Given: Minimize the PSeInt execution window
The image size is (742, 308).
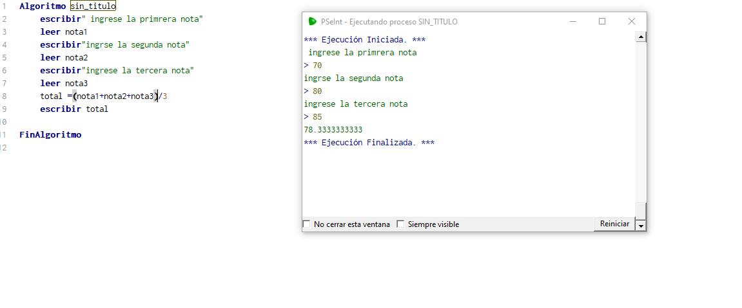Looking at the screenshot, I should click(573, 21).
